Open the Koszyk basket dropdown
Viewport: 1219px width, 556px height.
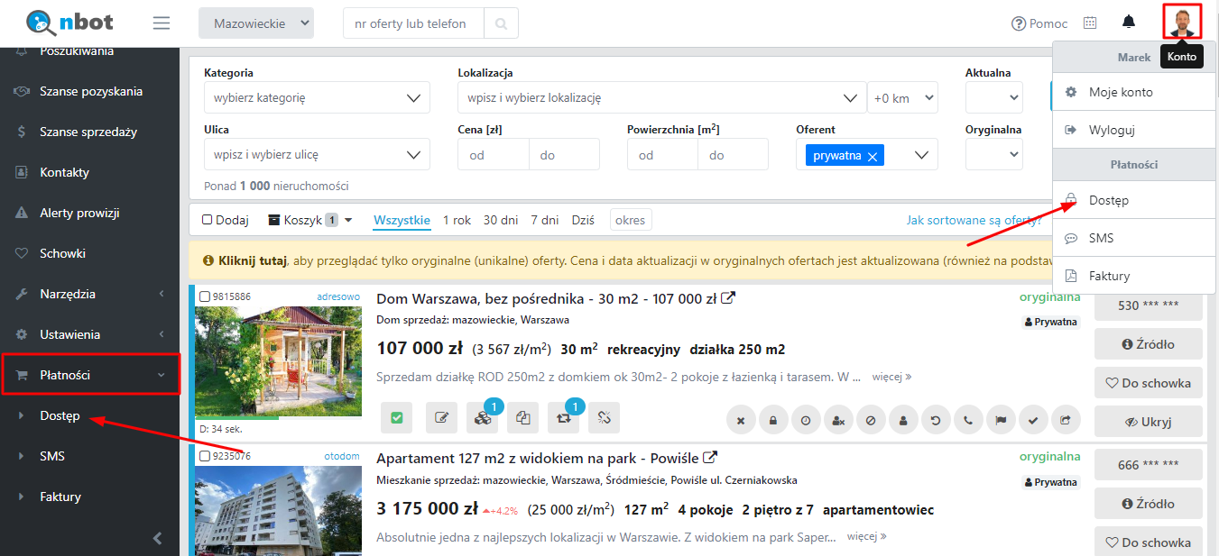310,220
